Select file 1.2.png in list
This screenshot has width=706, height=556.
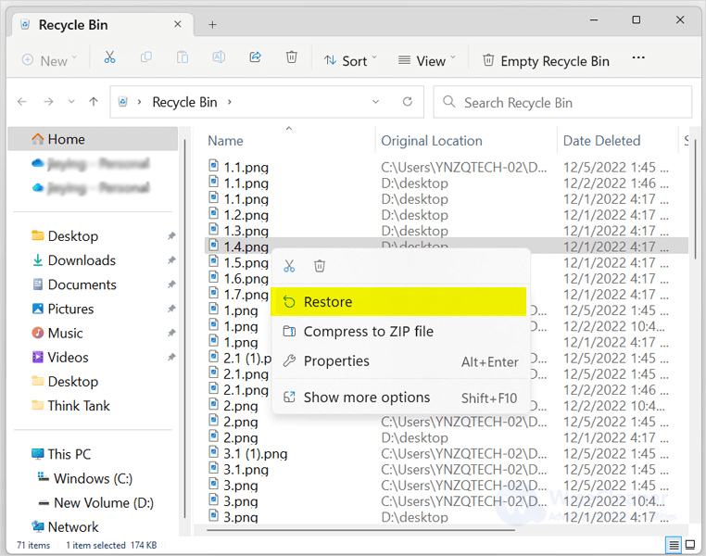tap(246, 215)
